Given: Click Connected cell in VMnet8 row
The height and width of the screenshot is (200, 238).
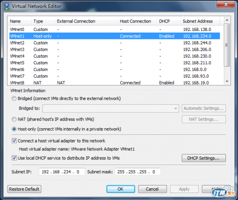Looking at the screenshot, I should [x=130, y=83].
